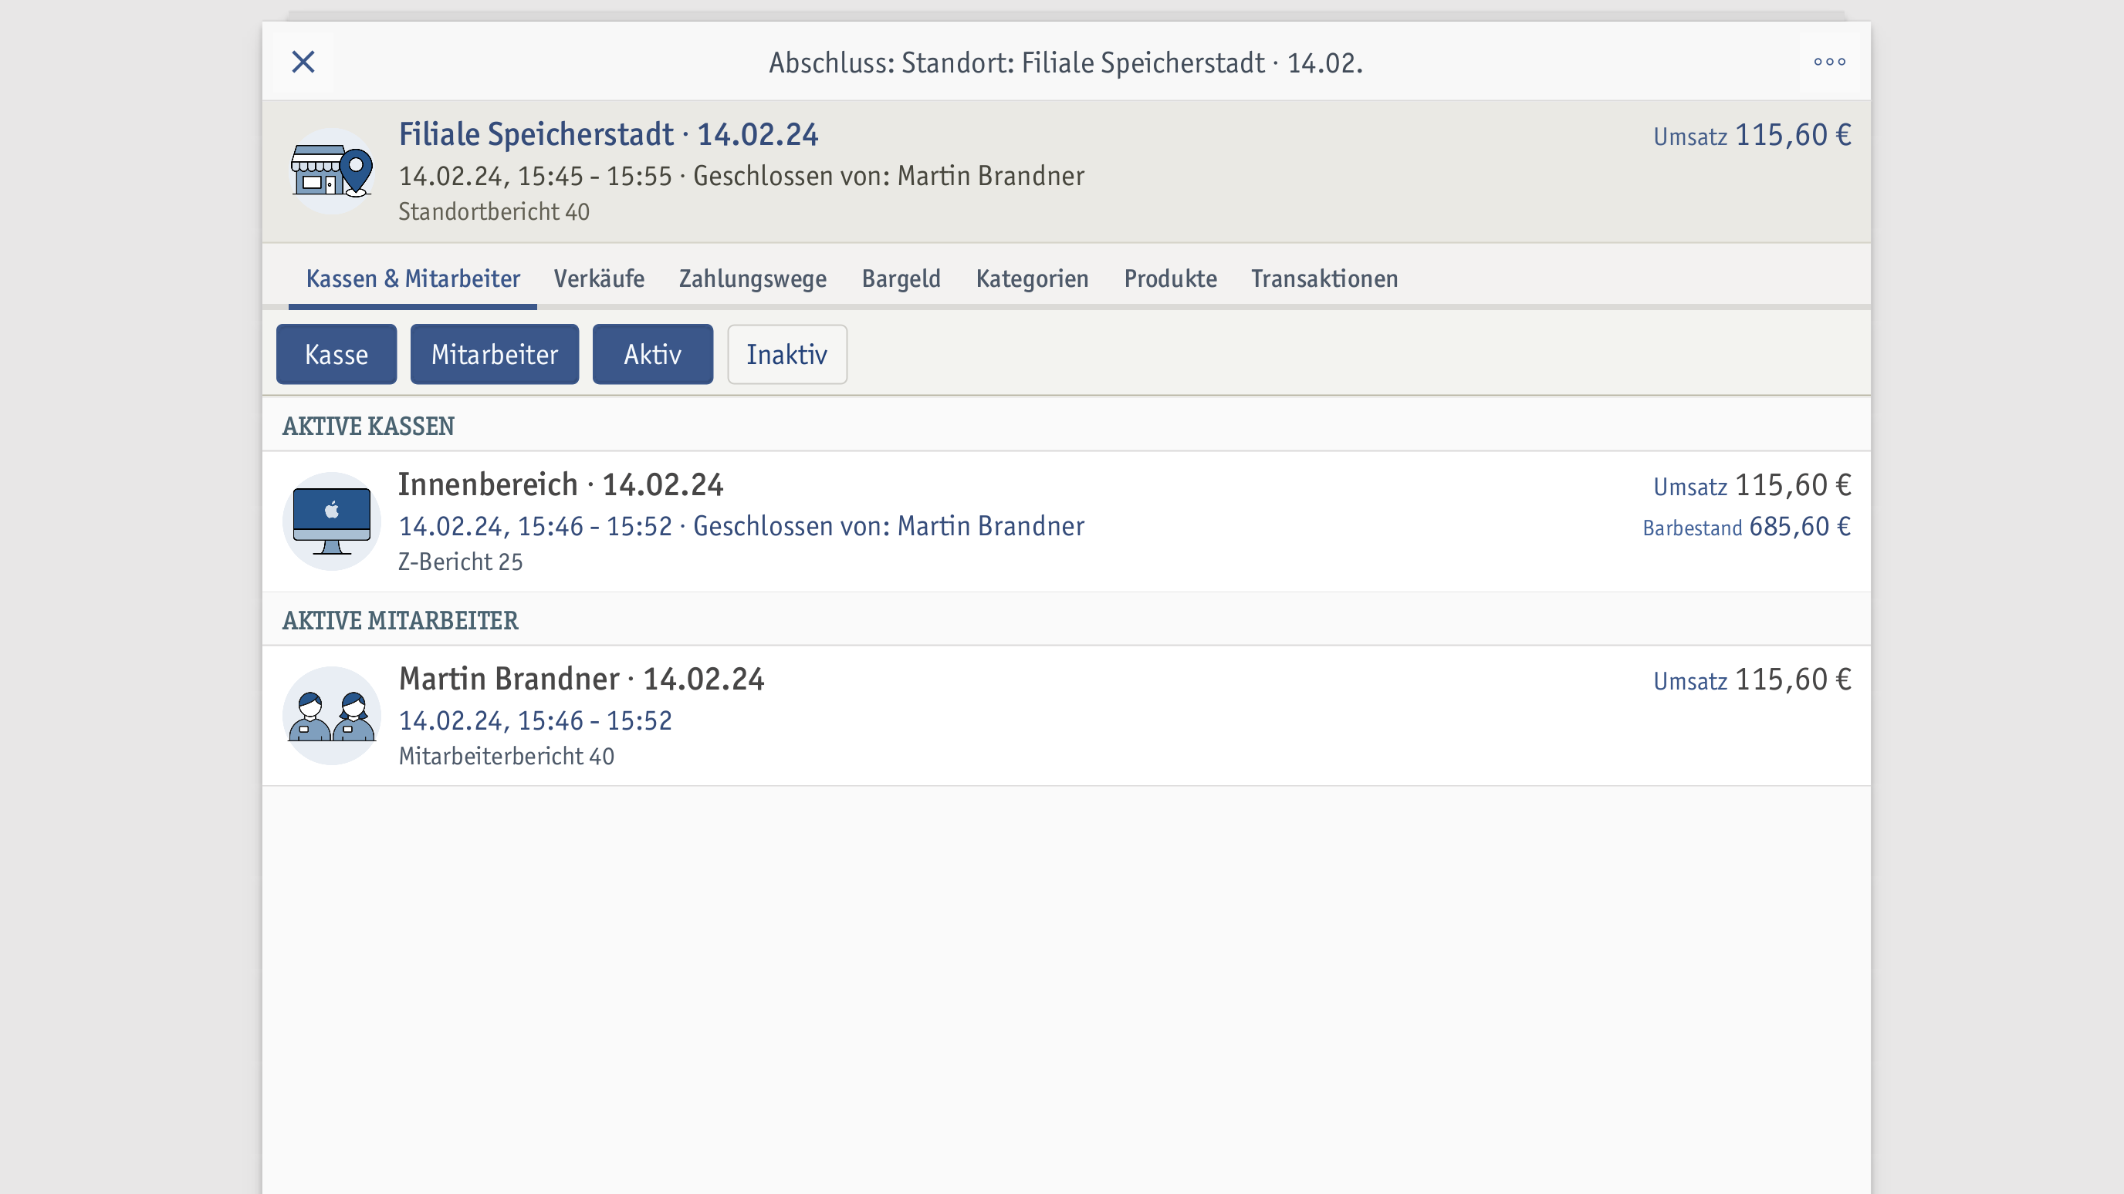
Task: Toggle the Mitarbeiter filter
Action: tap(495, 354)
